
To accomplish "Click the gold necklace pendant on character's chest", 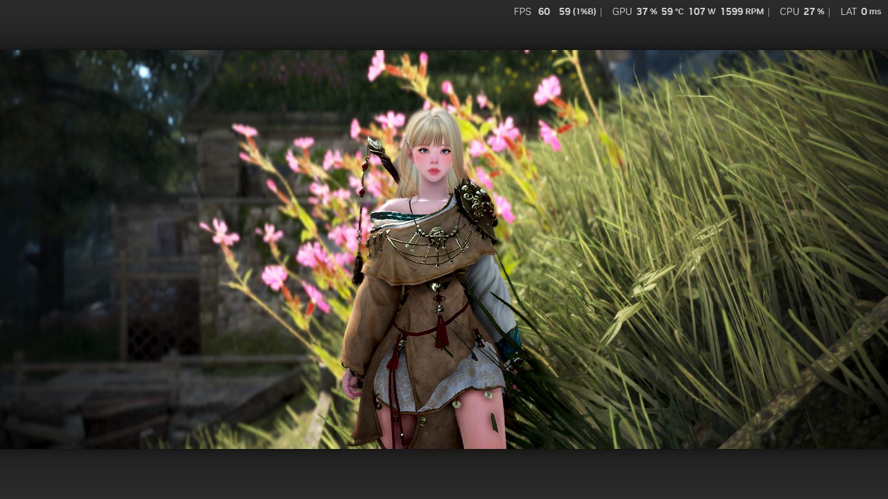I will pyautogui.click(x=436, y=237).
